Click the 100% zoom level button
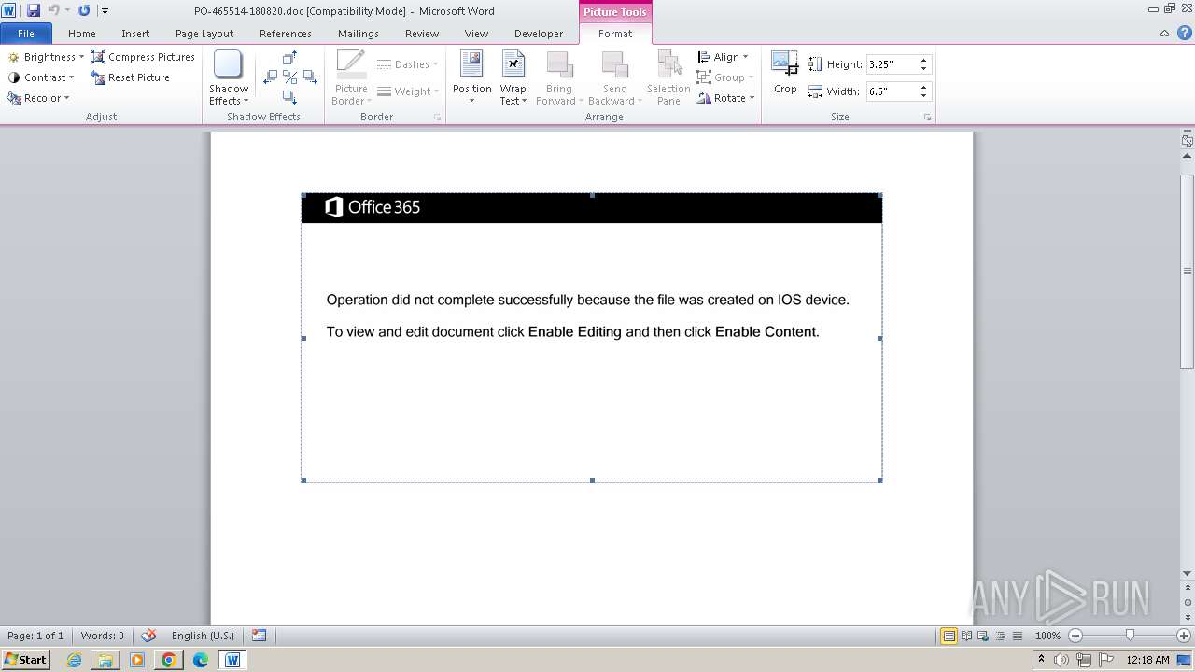The height and width of the screenshot is (672, 1195). click(x=1047, y=636)
